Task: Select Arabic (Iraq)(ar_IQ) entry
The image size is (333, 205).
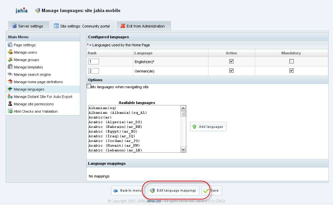Action: click(134, 136)
